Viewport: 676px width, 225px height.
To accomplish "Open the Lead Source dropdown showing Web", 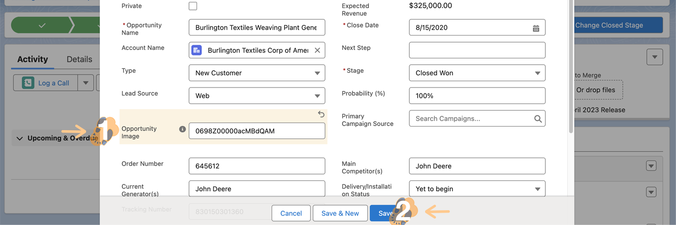I will tap(257, 96).
